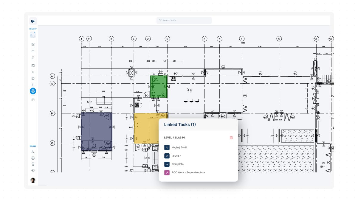This screenshot has height=201, width=358.
Task: Open the dashboard grid icon in sidebar
Action: point(33,44)
